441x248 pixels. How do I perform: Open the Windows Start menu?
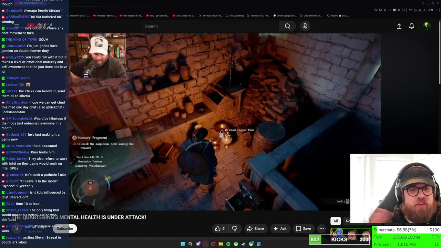(183, 244)
